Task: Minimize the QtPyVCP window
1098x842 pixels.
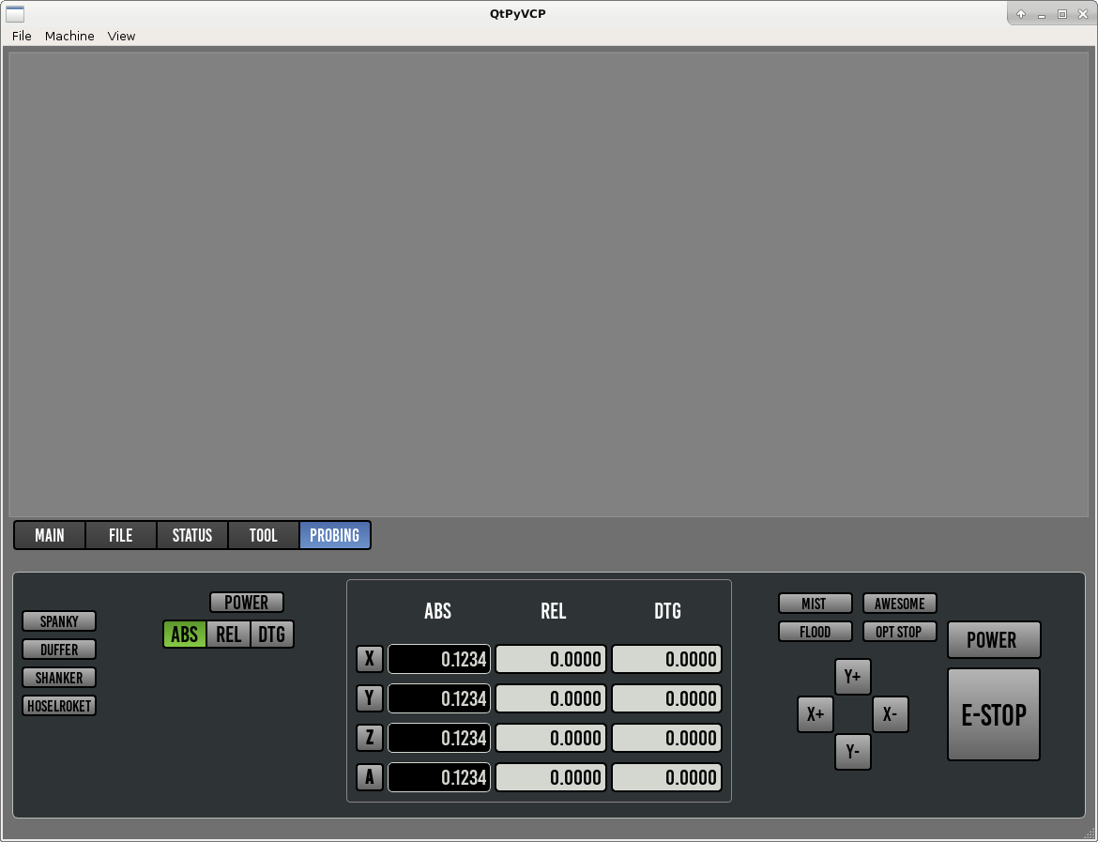Action: 1042,14
